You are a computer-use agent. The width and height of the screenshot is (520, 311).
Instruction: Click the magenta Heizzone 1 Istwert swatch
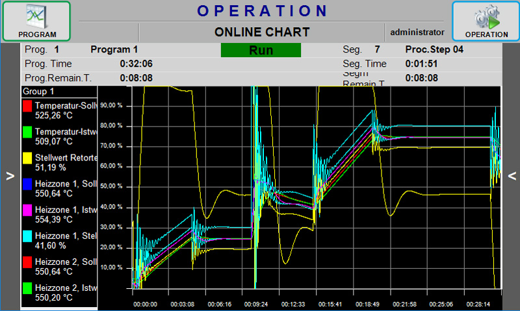click(x=27, y=210)
